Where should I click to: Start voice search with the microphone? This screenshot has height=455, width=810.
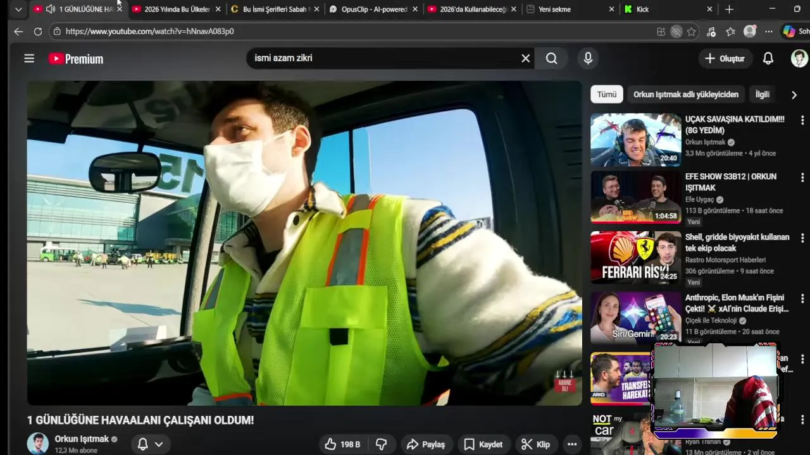coord(588,58)
